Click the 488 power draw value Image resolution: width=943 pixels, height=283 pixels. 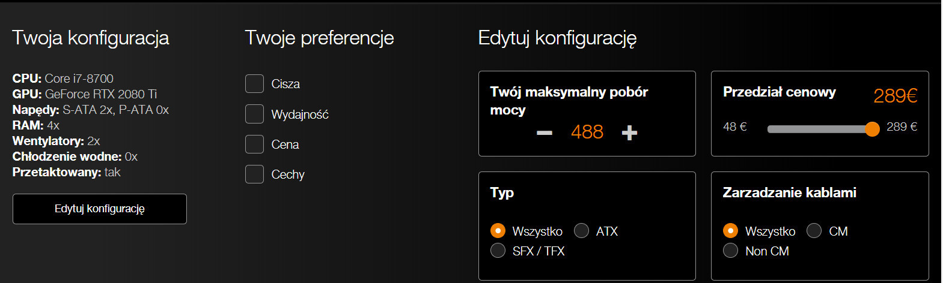click(x=587, y=132)
